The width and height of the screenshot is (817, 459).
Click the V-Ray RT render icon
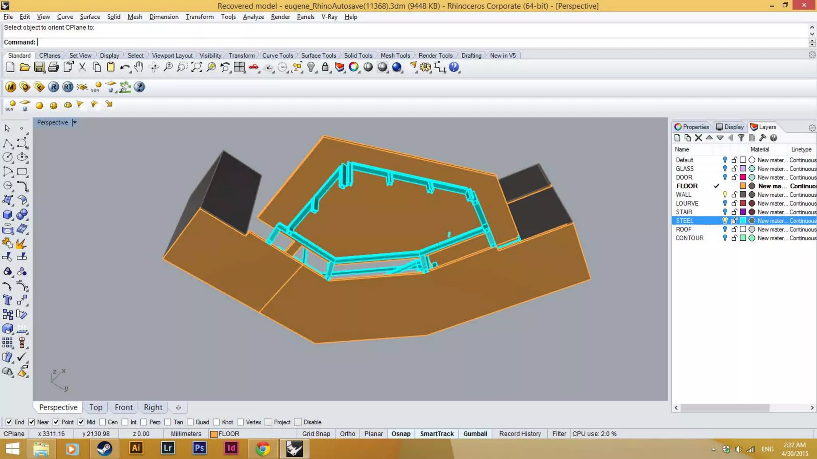(68, 87)
